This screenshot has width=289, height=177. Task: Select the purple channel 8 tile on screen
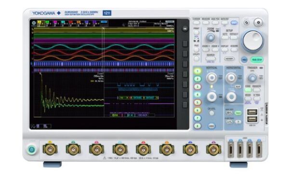tap(96, 24)
